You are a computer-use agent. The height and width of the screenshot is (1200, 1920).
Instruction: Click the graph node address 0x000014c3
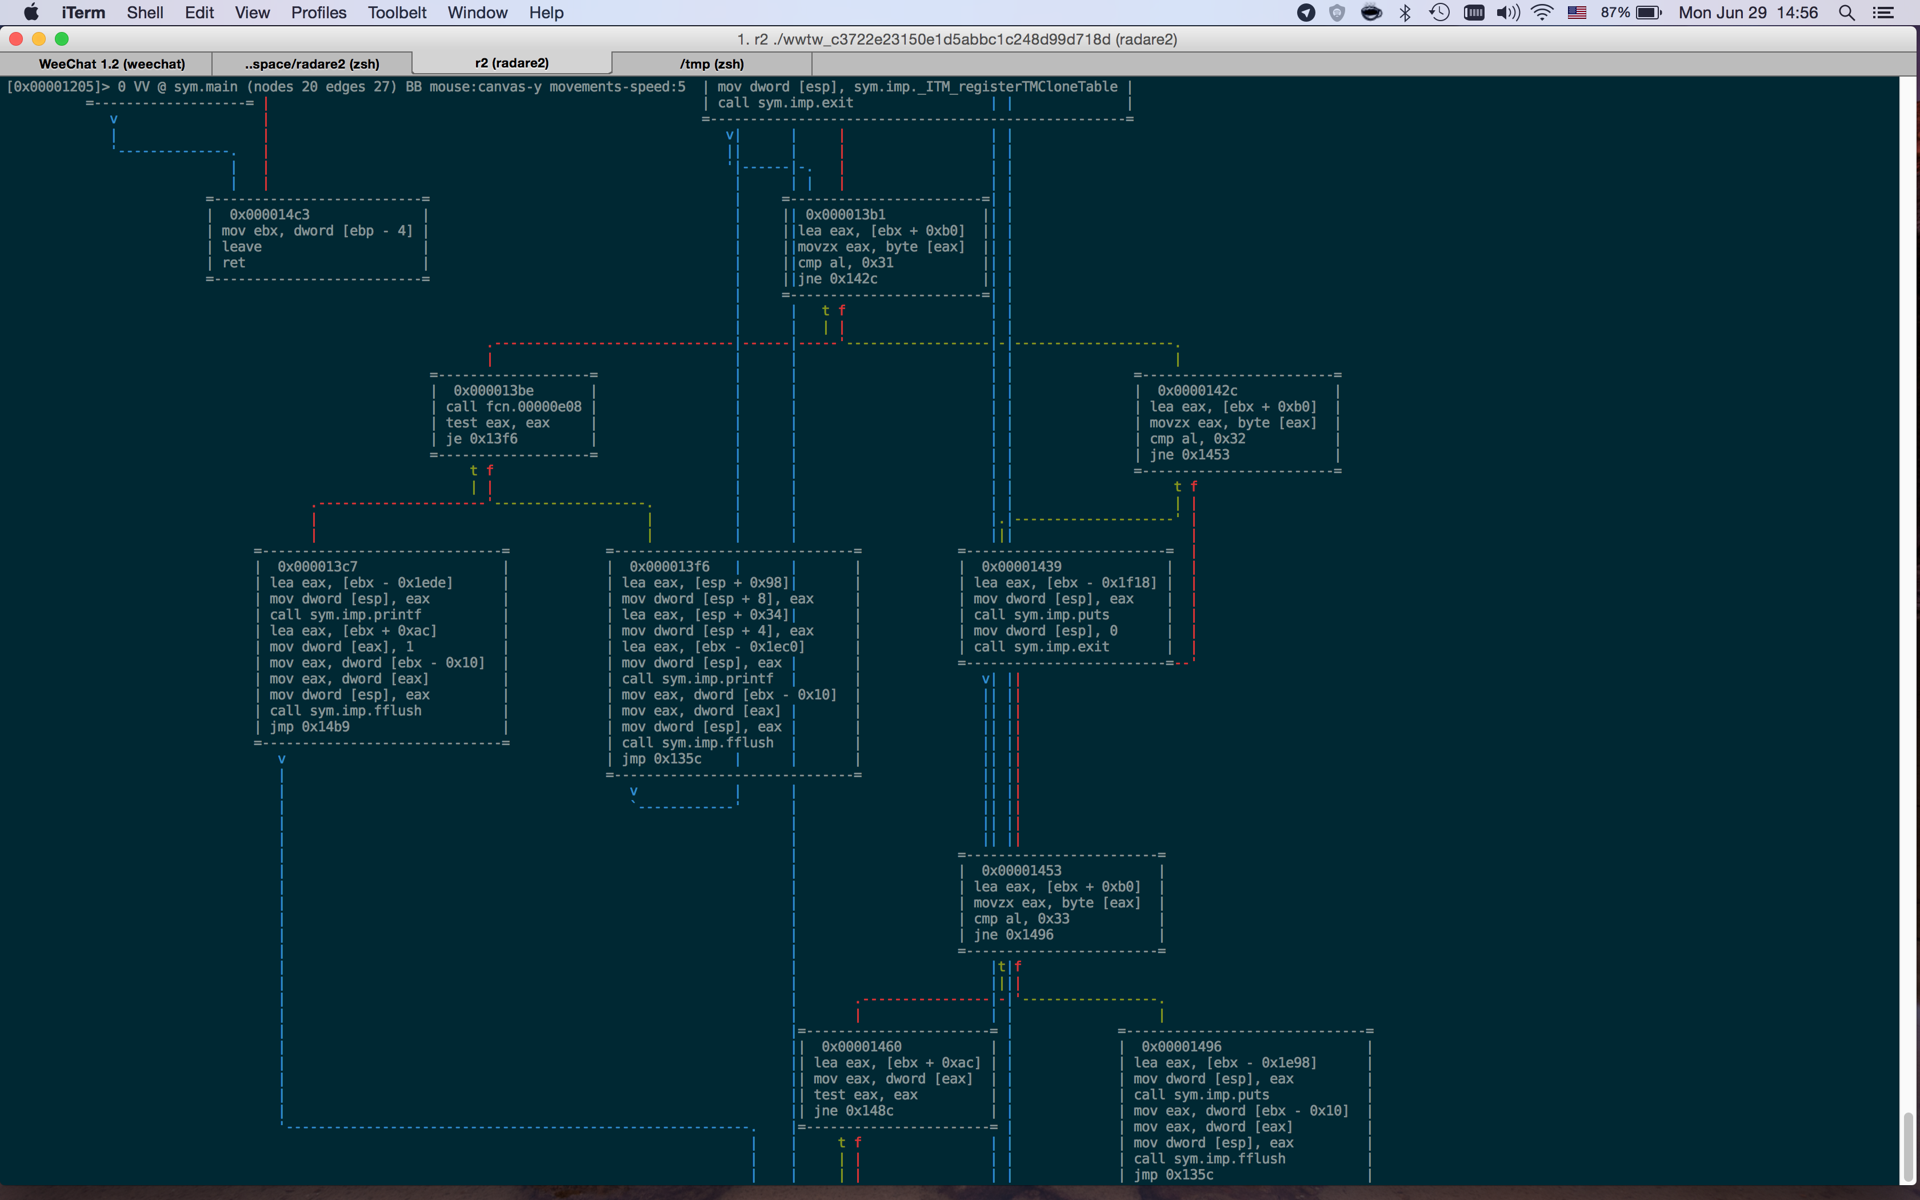coord(270,214)
